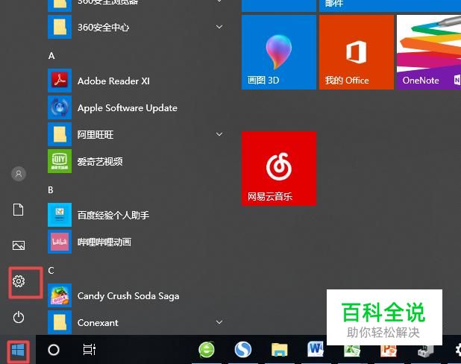This screenshot has height=364, width=461.
Task: Open the Documents icon in Start sidebar
Action: (19, 210)
